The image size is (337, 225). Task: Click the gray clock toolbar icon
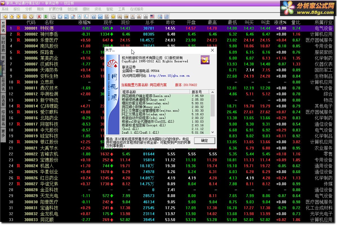54,17
